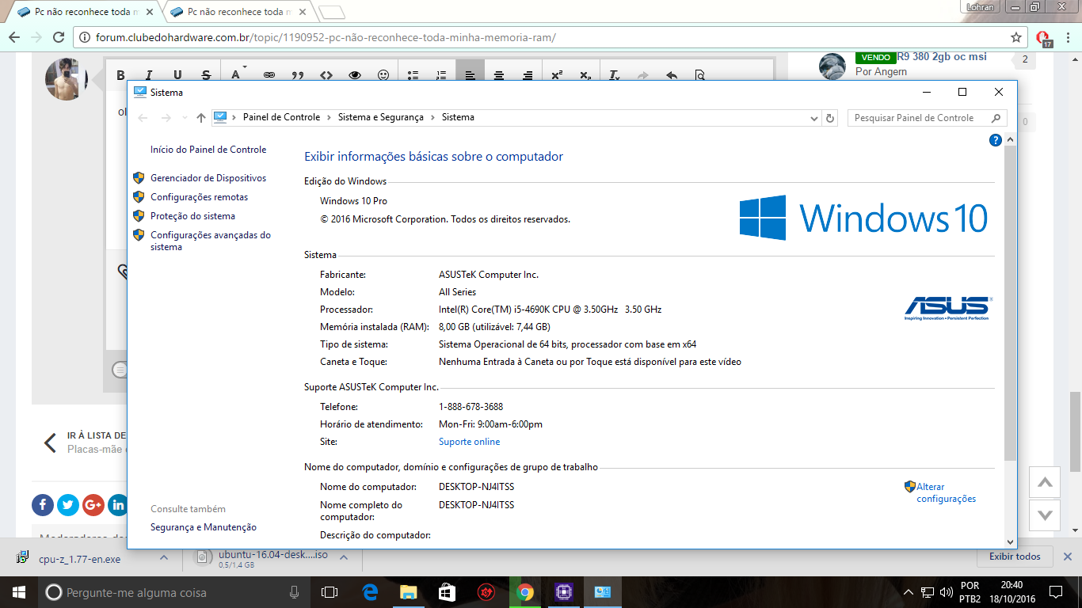Insert a spoiler using the eye icon

click(x=355, y=75)
